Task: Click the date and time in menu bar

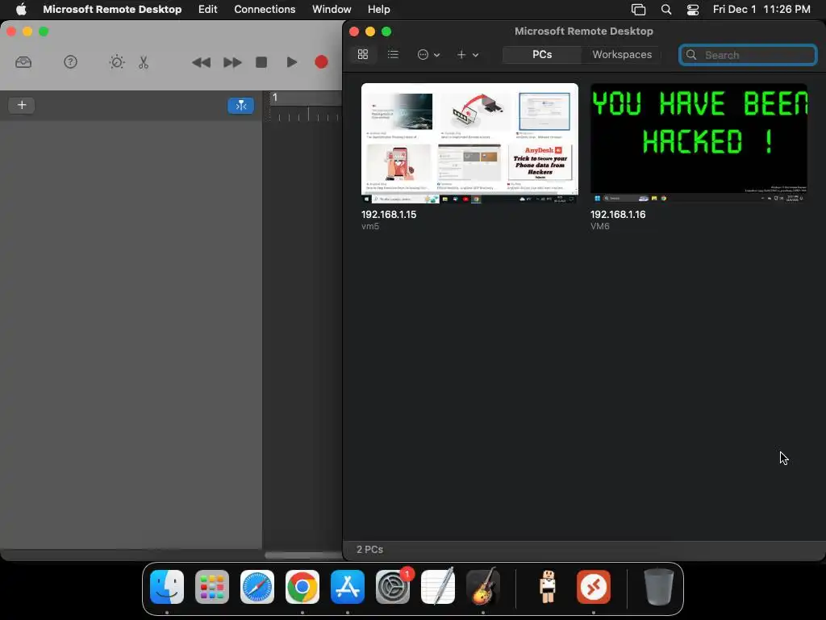Action: coord(761,9)
